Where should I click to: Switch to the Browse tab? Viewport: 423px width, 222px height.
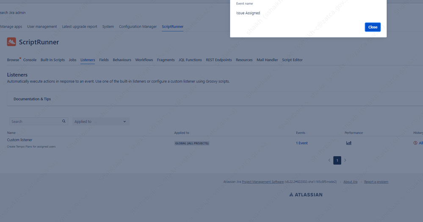click(x=13, y=60)
